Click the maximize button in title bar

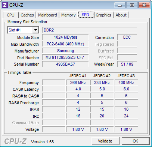point(132,5)
